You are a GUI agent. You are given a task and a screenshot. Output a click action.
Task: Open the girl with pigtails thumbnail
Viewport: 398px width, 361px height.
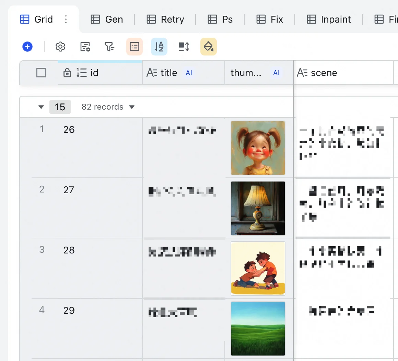point(258,148)
